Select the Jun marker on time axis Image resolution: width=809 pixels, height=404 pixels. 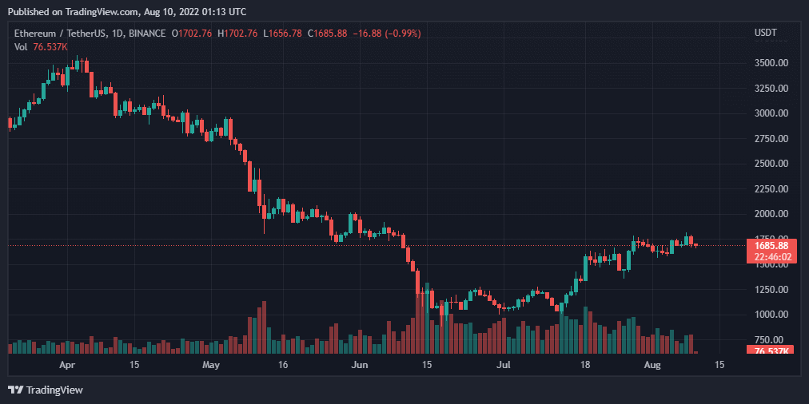360,365
